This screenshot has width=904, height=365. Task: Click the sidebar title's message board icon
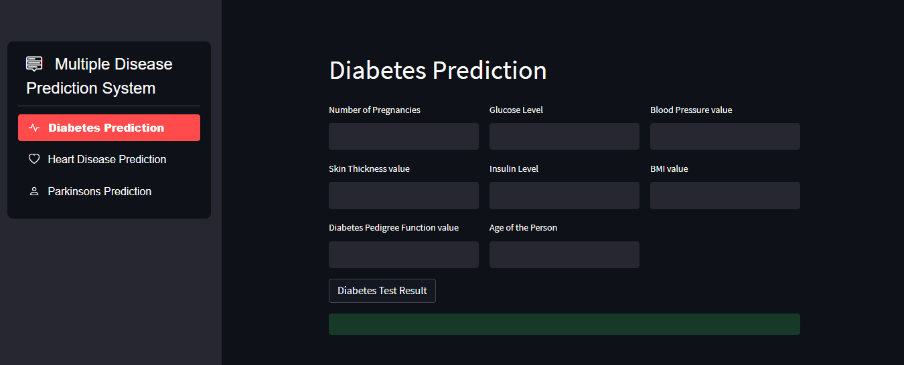pyautogui.click(x=34, y=64)
